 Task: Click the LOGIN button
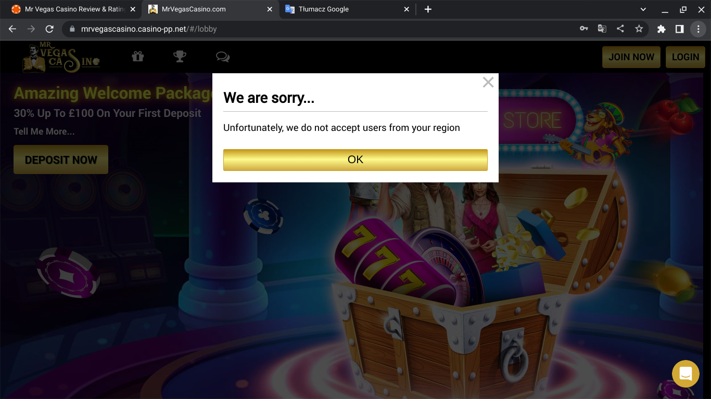(x=685, y=57)
